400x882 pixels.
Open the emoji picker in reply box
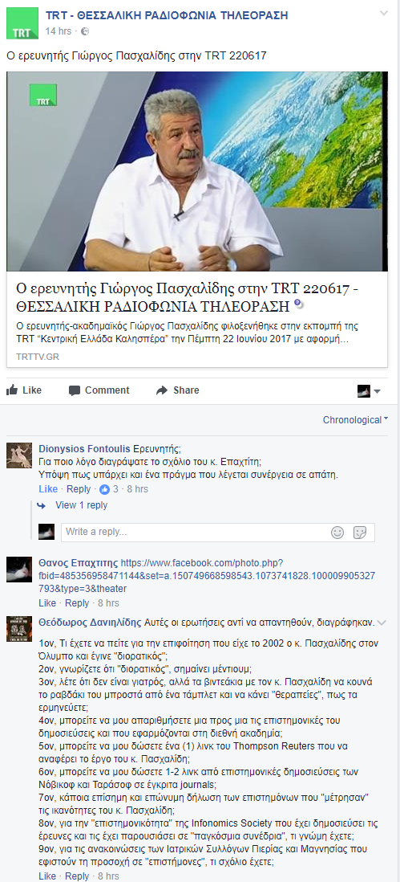(337, 532)
